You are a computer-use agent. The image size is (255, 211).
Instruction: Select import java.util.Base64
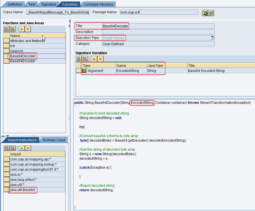click(x=37, y=190)
